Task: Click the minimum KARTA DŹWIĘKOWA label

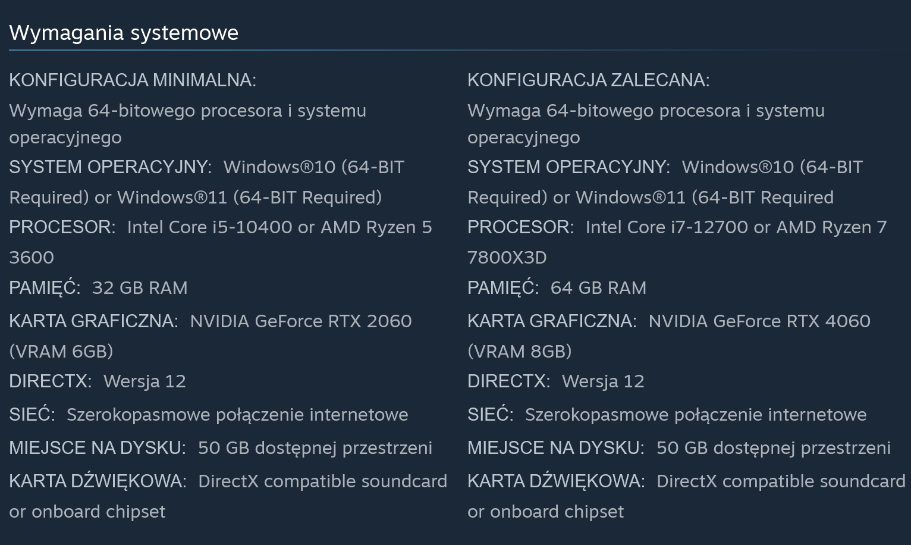Action: (x=98, y=481)
